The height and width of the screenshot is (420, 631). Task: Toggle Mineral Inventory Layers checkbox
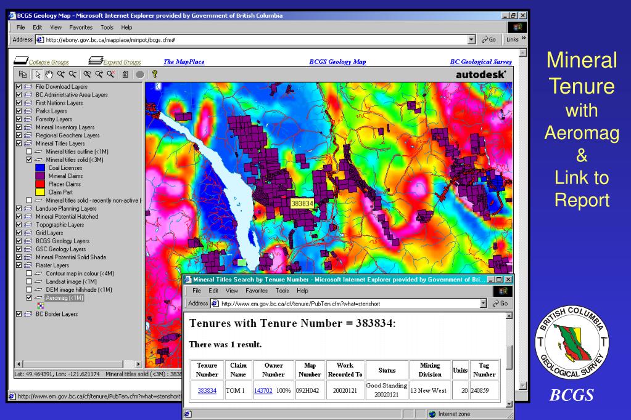click(x=19, y=127)
